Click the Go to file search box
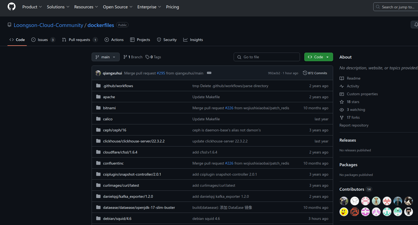 pos(267,57)
